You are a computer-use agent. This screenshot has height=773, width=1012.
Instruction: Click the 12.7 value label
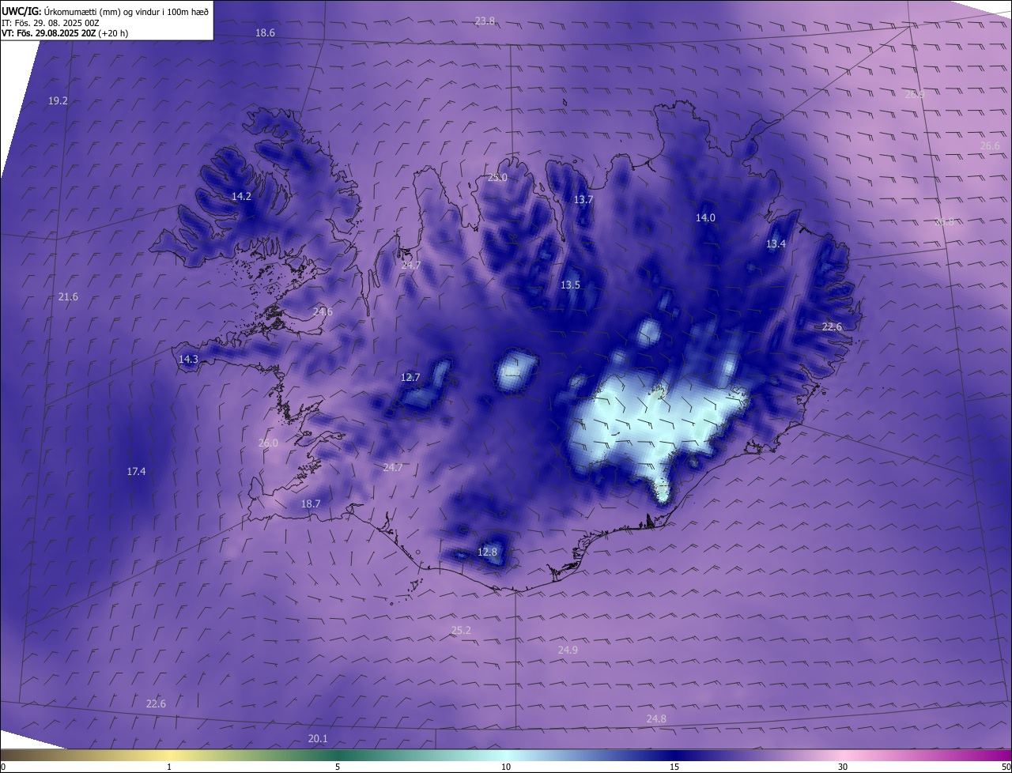pyautogui.click(x=410, y=378)
